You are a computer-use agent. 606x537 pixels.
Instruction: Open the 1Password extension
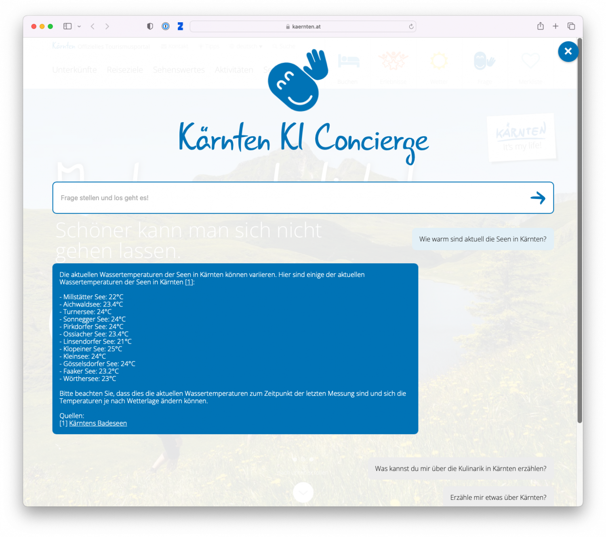(x=166, y=26)
